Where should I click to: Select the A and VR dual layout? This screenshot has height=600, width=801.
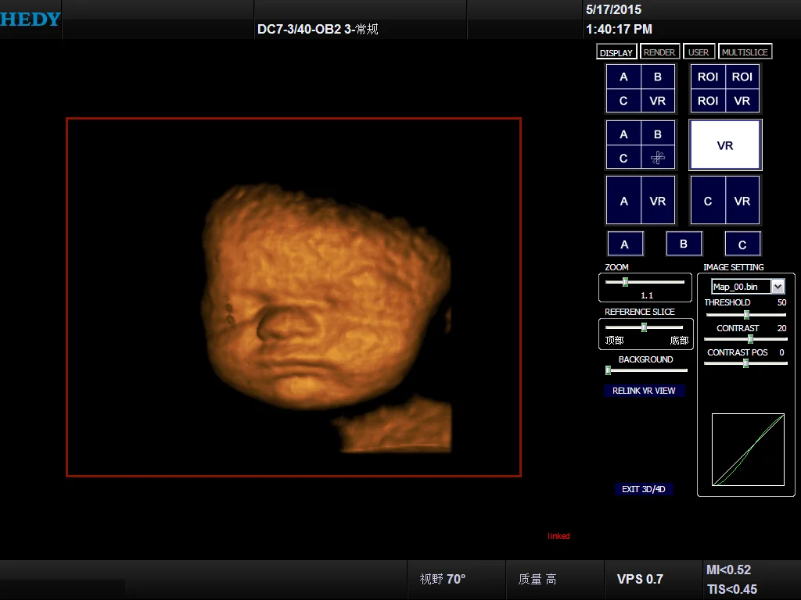[x=641, y=201]
